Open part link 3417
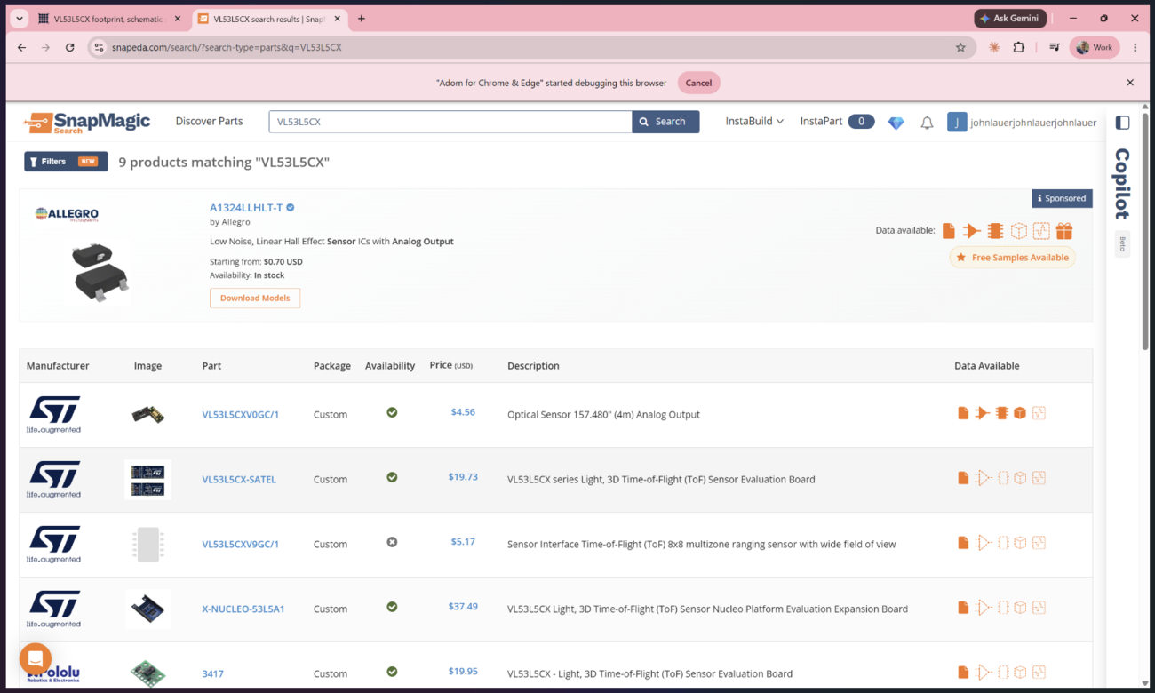This screenshot has width=1155, height=693. point(212,673)
